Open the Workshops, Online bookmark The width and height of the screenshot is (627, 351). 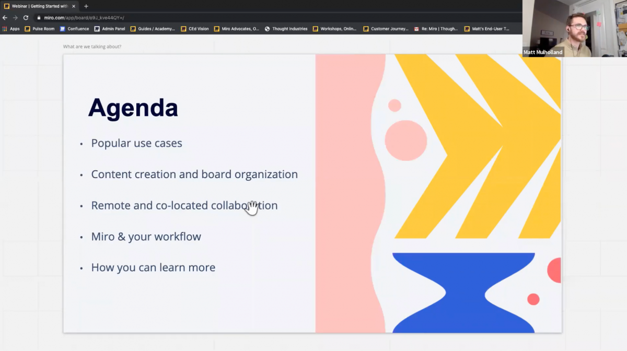point(335,29)
